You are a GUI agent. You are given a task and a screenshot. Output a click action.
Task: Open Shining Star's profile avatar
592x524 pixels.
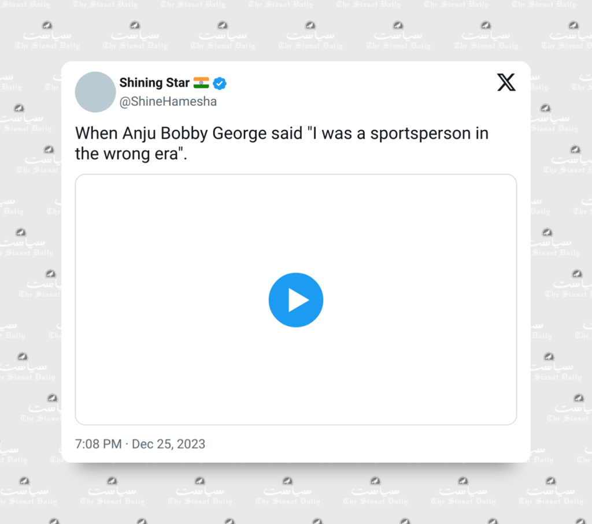click(95, 92)
